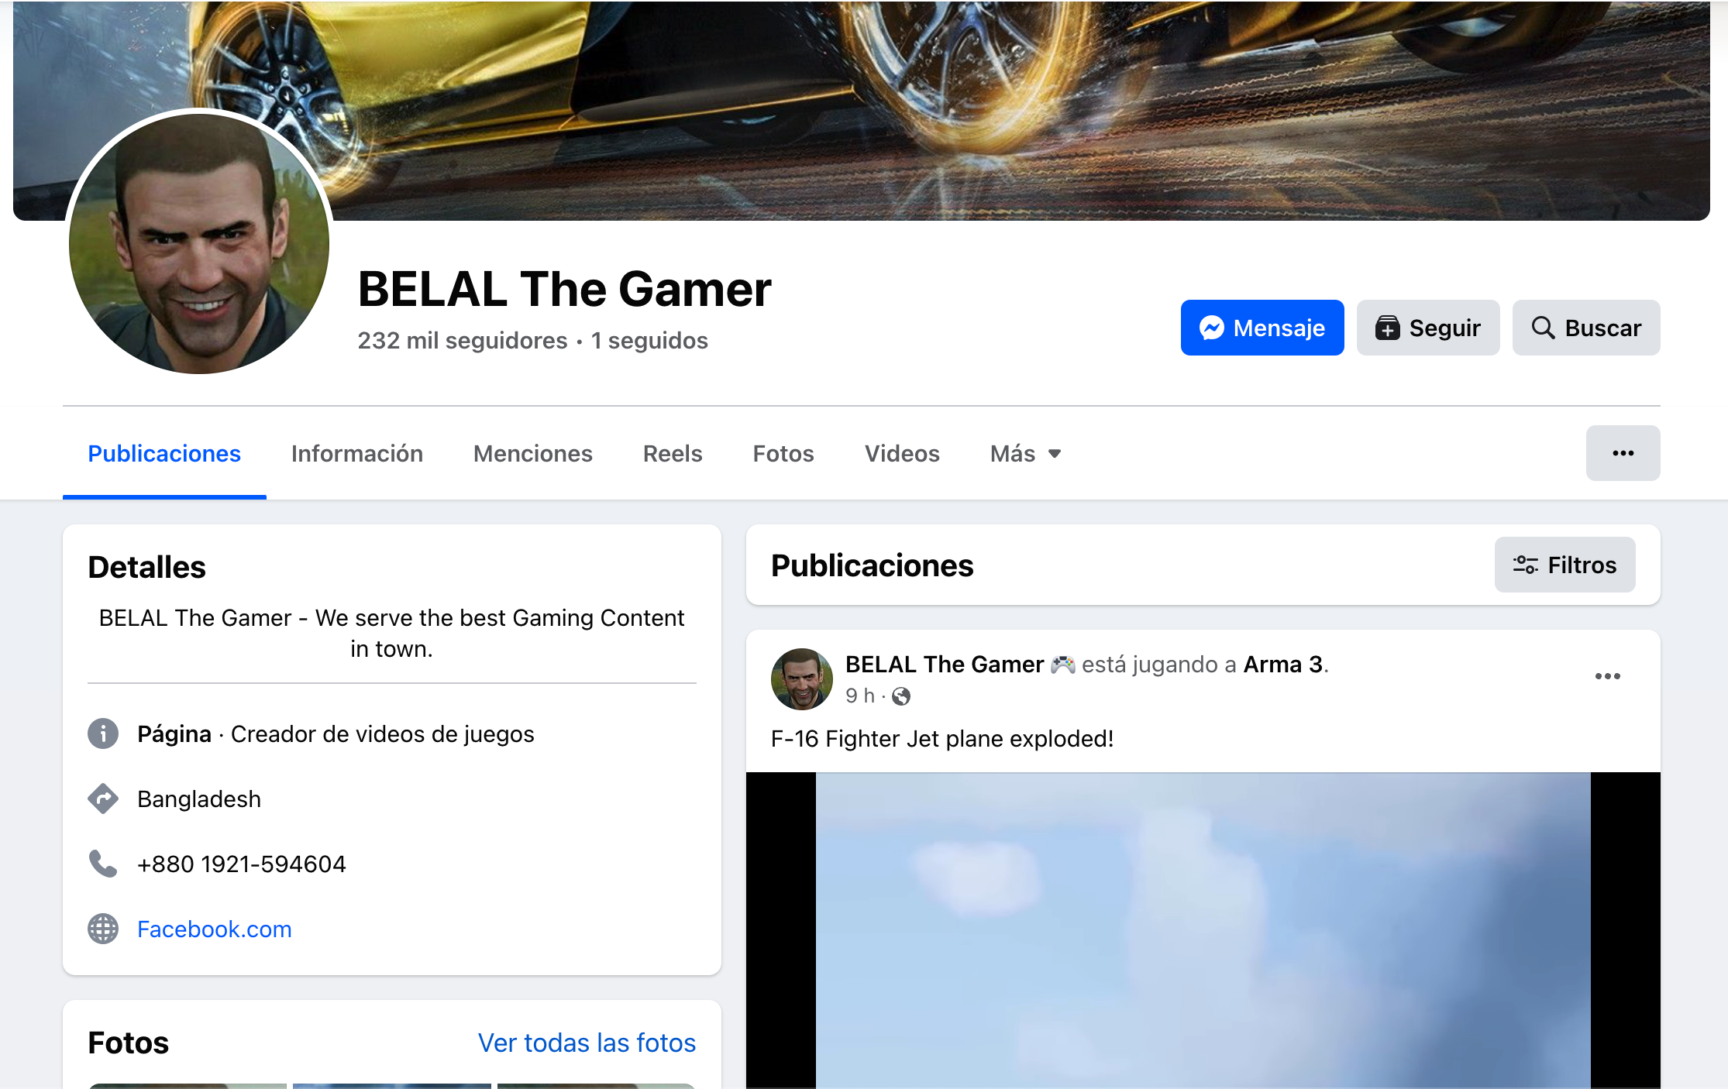Go to the Videos tab
This screenshot has width=1728, height=1089.
(902, 453)
